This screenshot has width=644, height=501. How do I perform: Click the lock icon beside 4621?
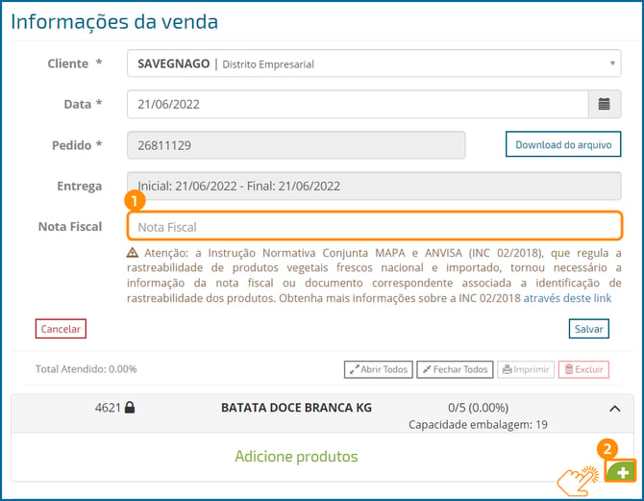pos(130,408)
